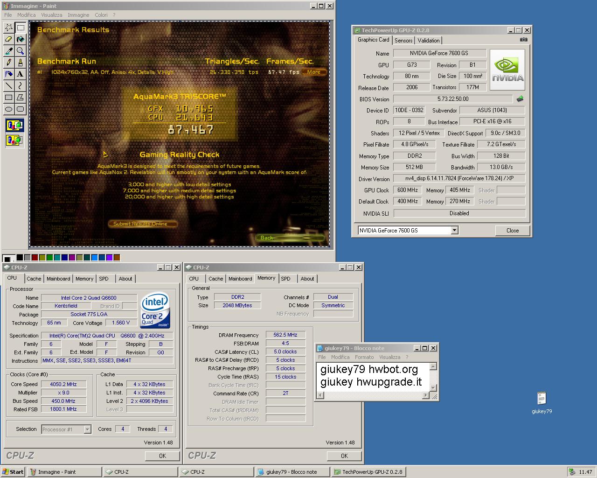Pick the bright blue swatch in Paint palette
This screenshot has width=597, height=478.
point(95,258)
